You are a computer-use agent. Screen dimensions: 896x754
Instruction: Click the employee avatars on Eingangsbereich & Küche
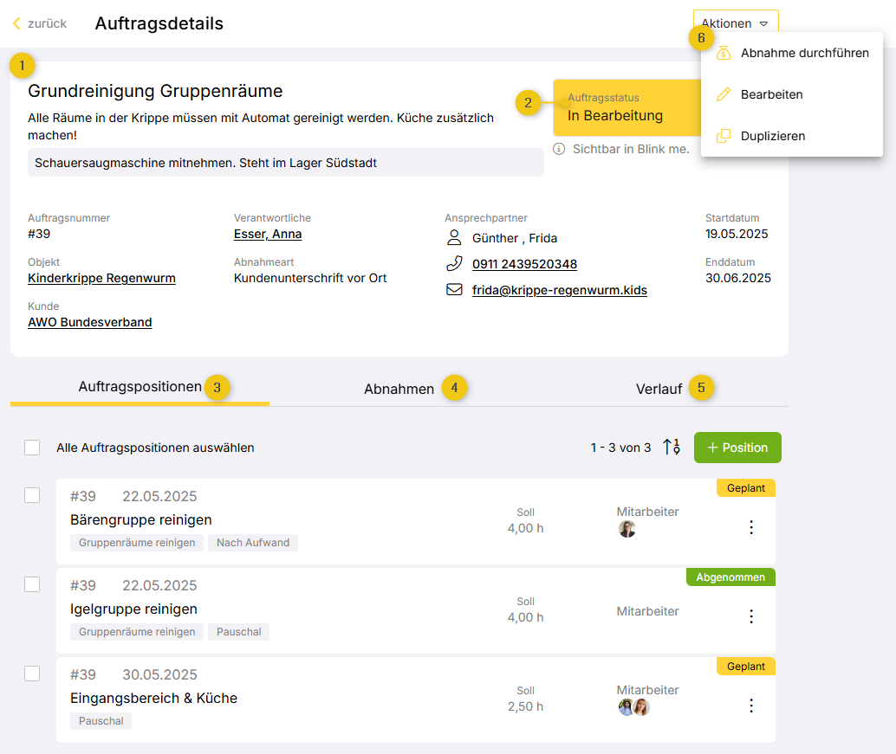[x=634, y=707]
